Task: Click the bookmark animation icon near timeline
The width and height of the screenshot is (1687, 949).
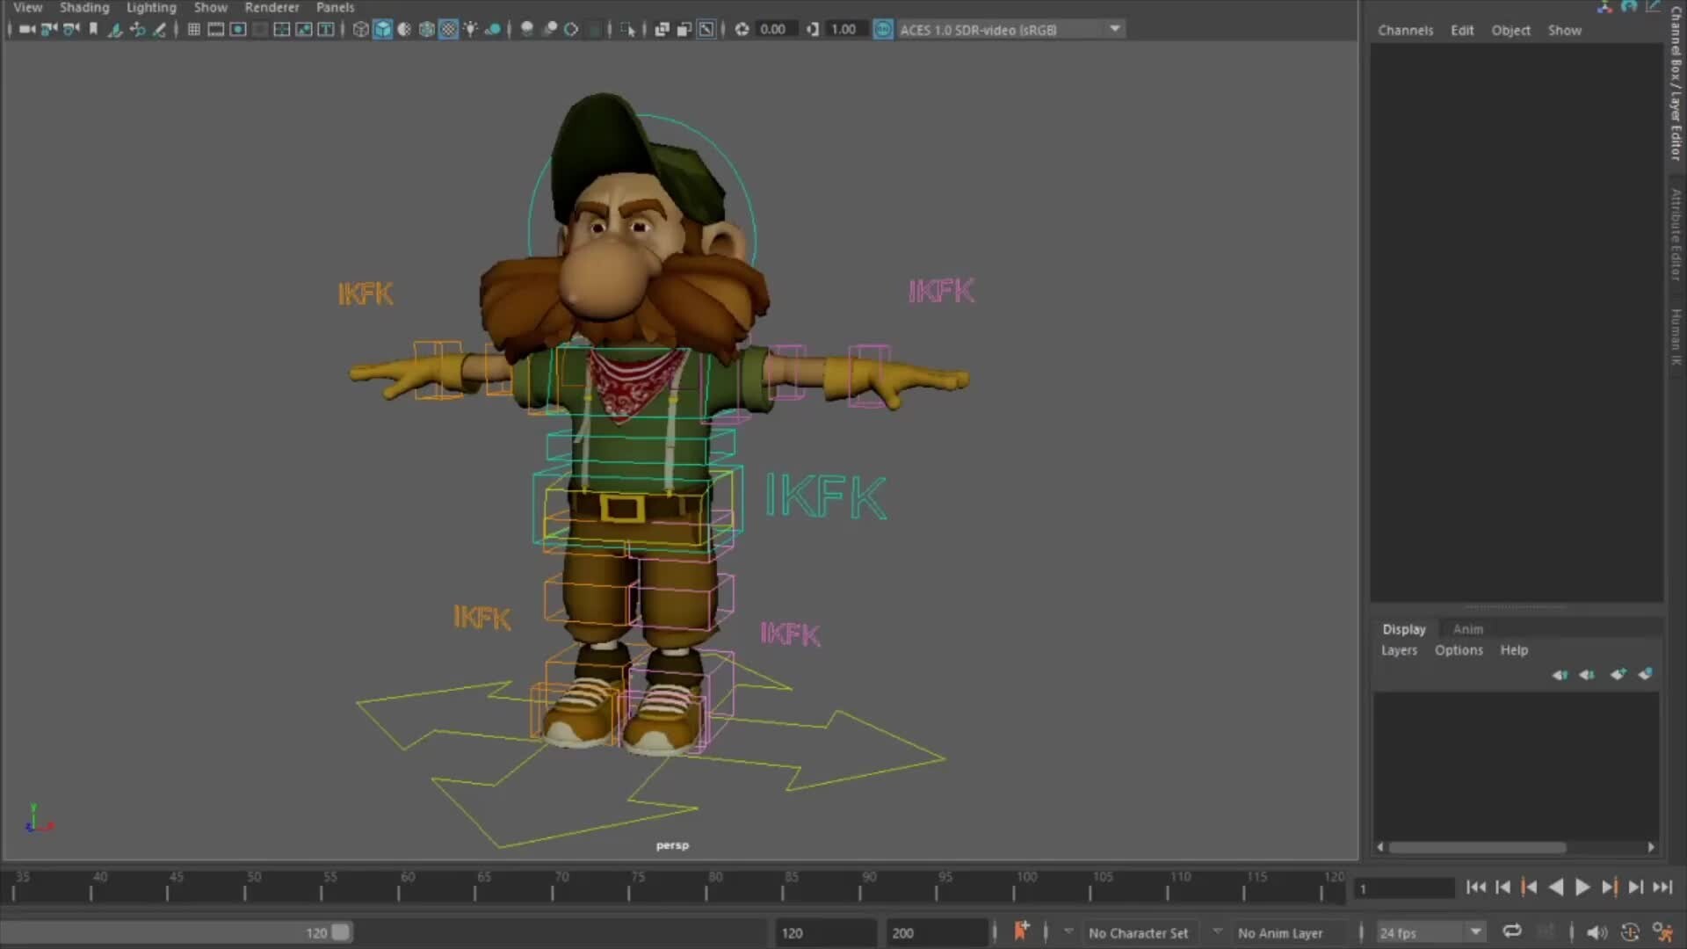Action: [1023, 931]
